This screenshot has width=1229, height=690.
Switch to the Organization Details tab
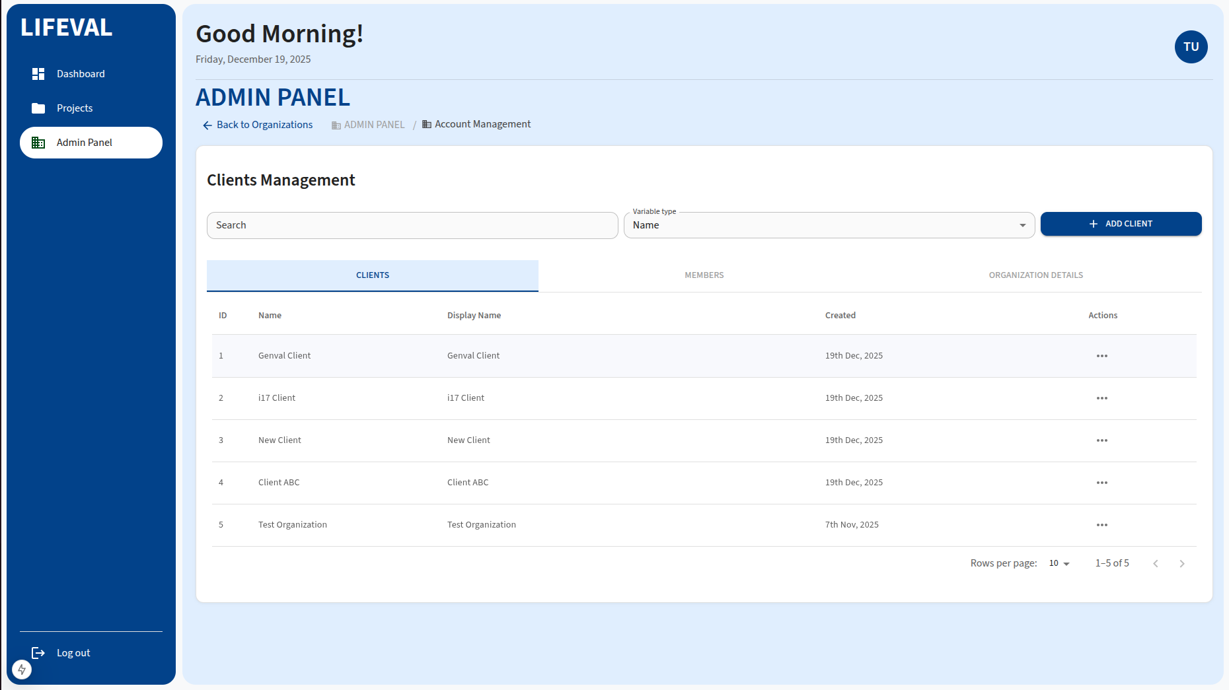pos(1035,275)
